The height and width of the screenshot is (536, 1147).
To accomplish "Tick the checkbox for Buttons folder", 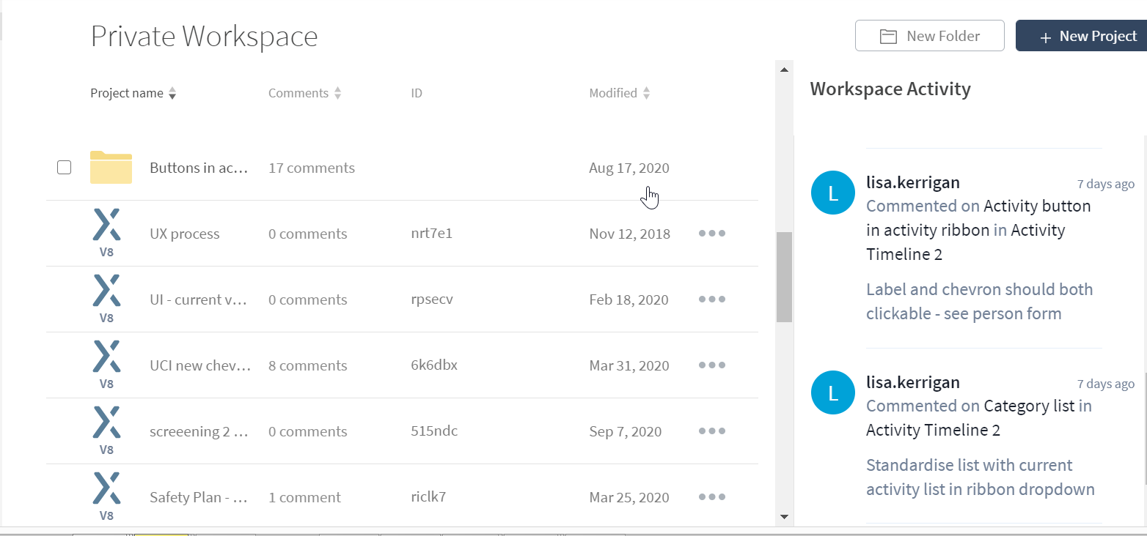I will tap(64, 167).
